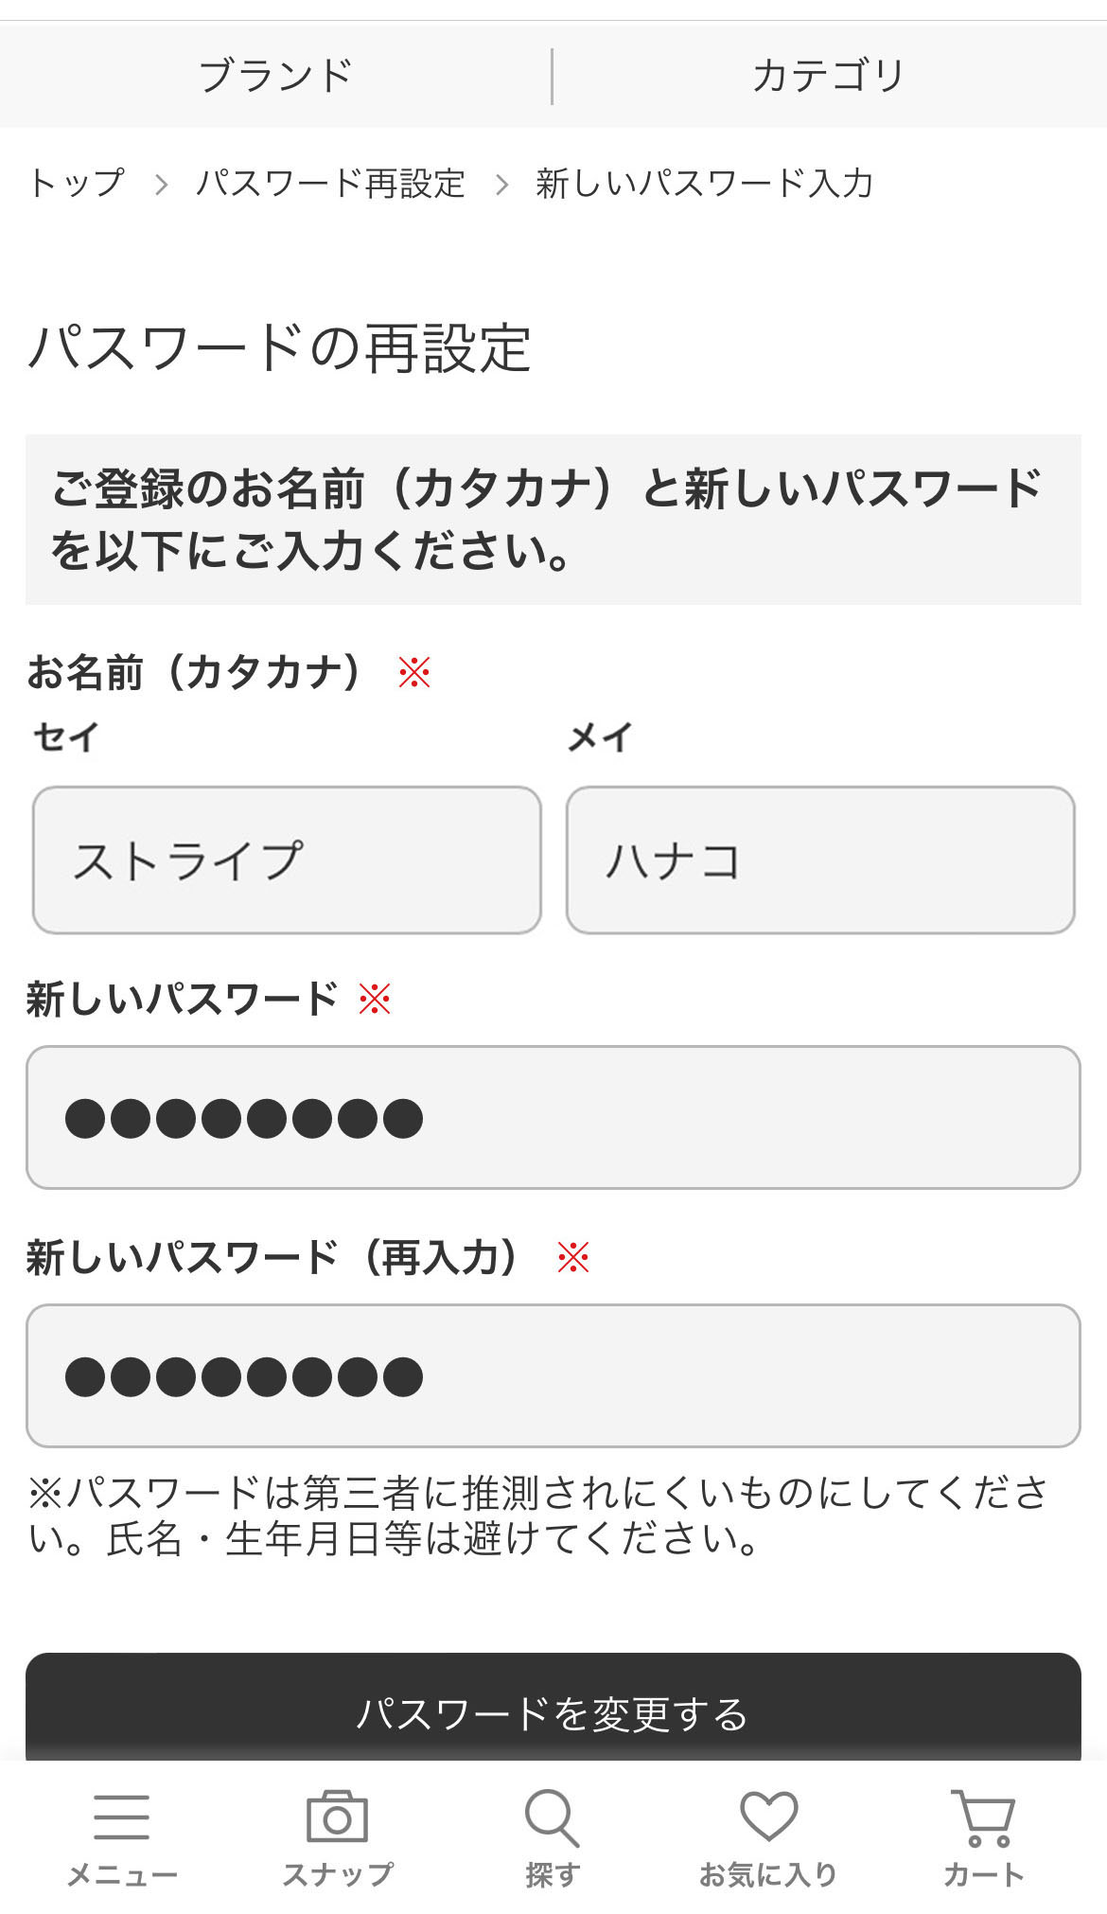Tap the お気に入り label in bottom bar

click(768, 1874)
